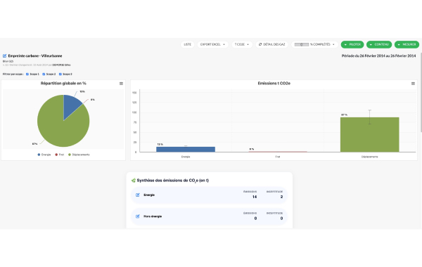Edit the Empreinte carbone - Villeurbanne title

pos(5,56)
